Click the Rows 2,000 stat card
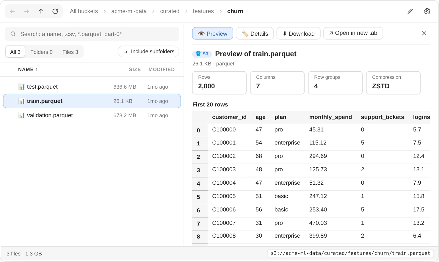 tap(219, 83)
